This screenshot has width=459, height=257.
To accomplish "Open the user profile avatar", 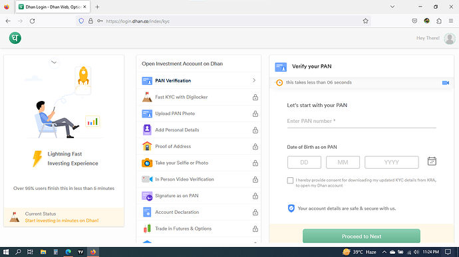I will 449,39.
